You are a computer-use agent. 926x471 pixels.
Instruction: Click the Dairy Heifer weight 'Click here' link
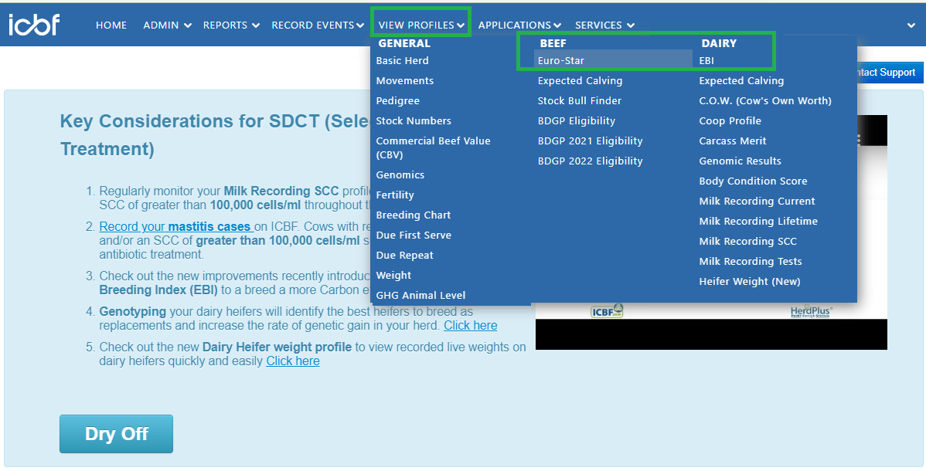pos(293,361)
